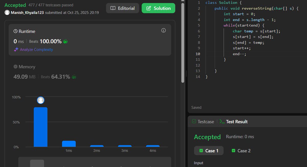Click the Test Result terminal icon
This screenshot has height=167, width=307.
coord(222,122)
